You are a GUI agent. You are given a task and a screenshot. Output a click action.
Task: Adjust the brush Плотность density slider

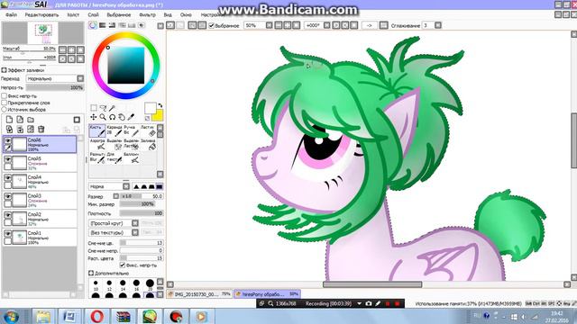[142, 213]
